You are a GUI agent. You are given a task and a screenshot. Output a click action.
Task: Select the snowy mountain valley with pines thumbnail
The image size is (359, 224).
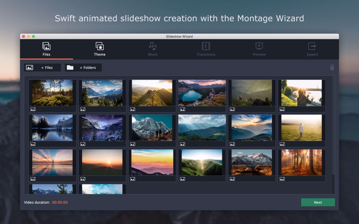click(x=102, y=93)
